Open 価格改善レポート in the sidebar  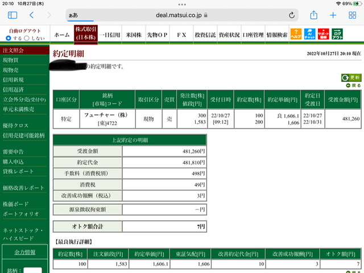pos(23,188)
